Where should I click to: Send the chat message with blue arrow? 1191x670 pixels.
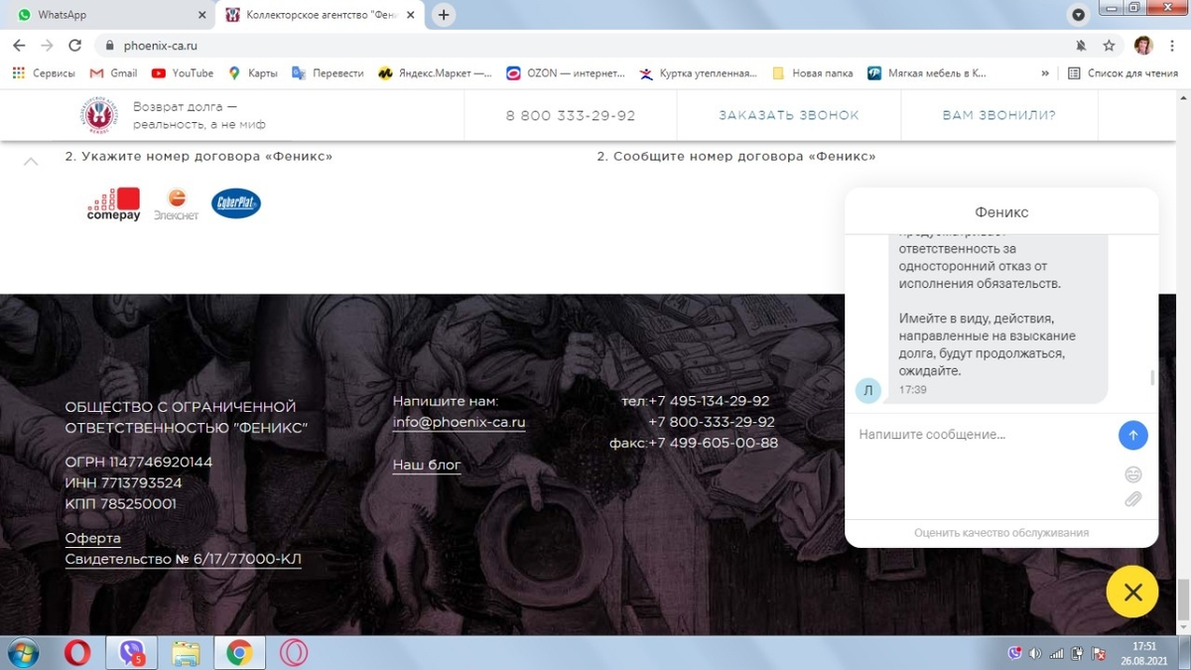(1132, 435)
